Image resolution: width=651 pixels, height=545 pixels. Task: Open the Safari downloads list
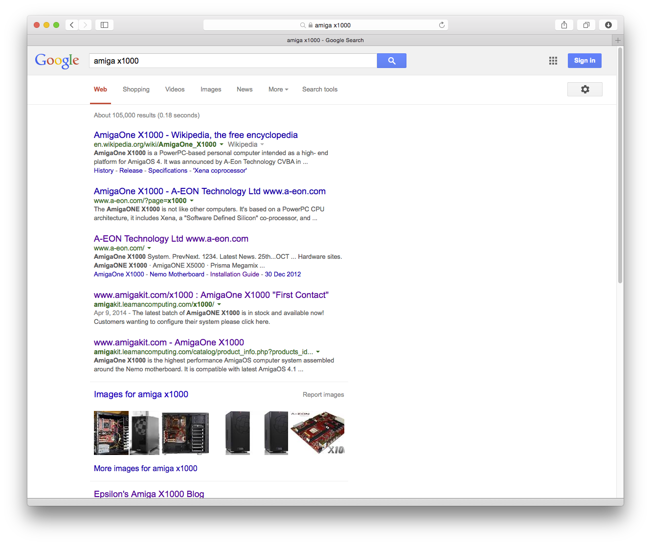(x=608, y=25)
